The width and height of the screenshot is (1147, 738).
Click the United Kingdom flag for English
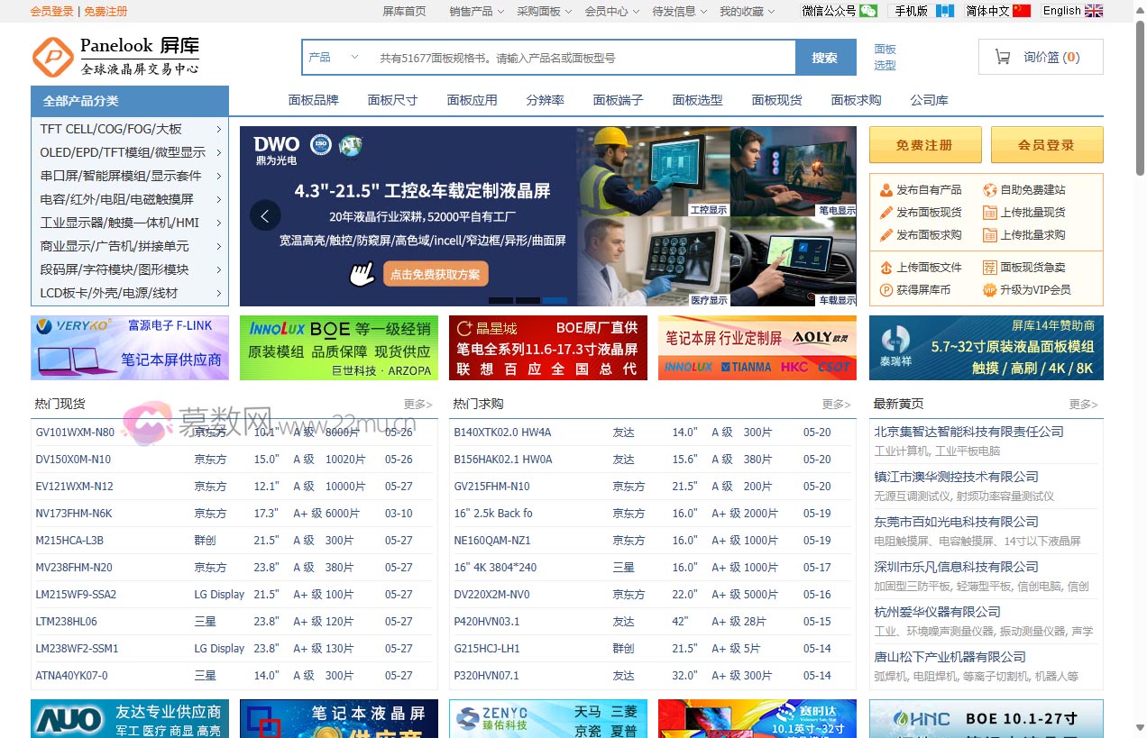pyautogui.click(x=1093, y=11)
